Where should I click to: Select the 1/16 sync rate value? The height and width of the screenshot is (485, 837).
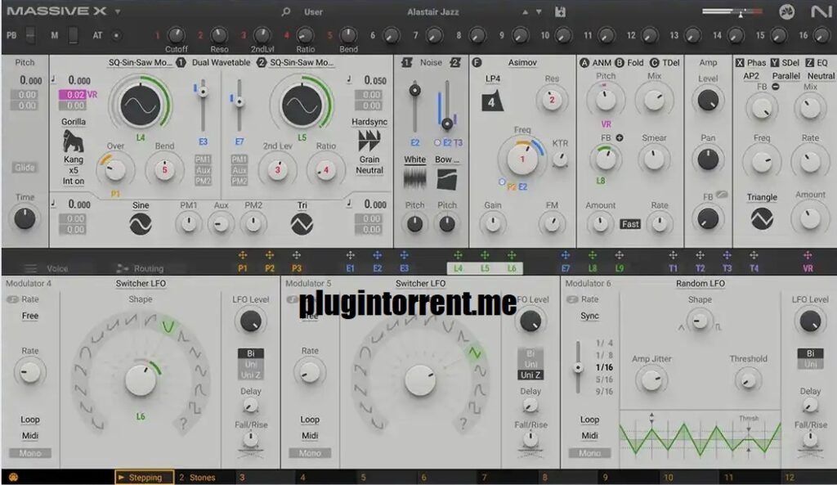click(604, 367)
